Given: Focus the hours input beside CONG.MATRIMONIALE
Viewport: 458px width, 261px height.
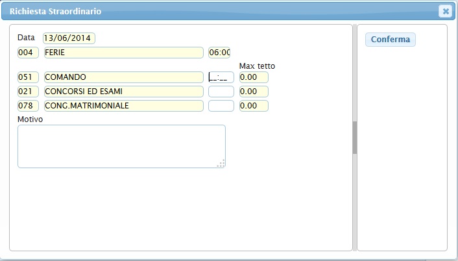Looking at the screenshot, I should coord(221,106).
